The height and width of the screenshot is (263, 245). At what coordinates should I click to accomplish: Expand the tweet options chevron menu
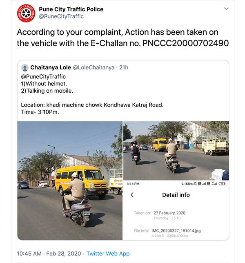click(x=226, y=9)
